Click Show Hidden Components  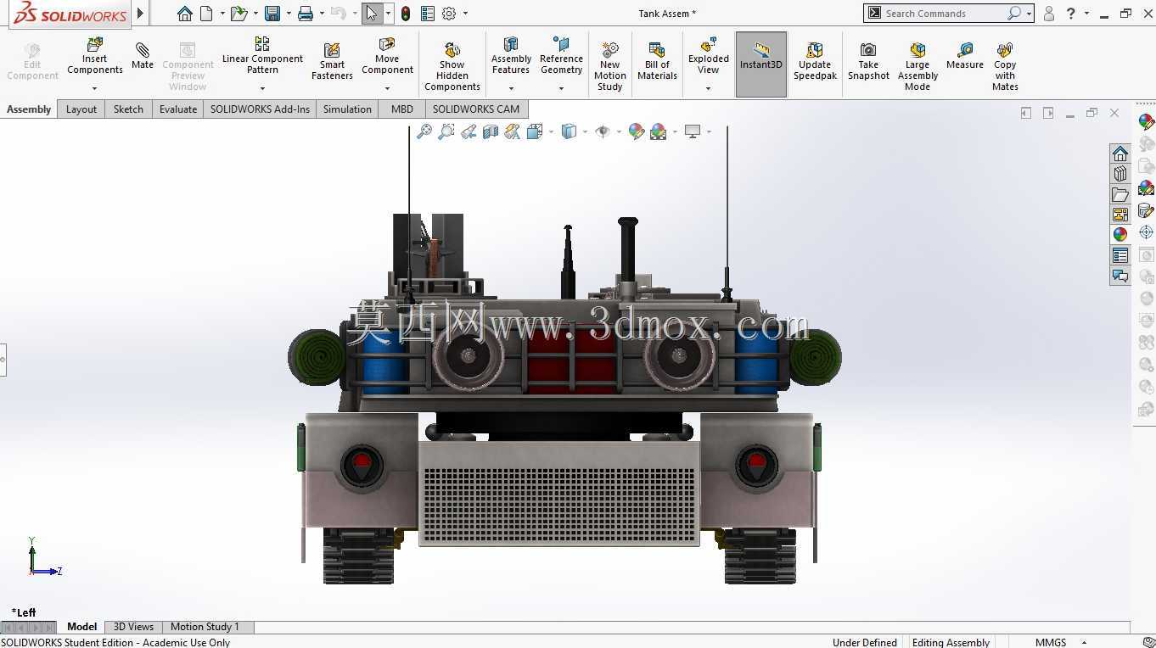[x=452, y=66]
